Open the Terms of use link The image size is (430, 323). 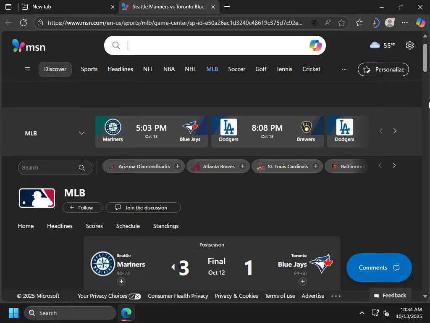(x=280, y=296)
